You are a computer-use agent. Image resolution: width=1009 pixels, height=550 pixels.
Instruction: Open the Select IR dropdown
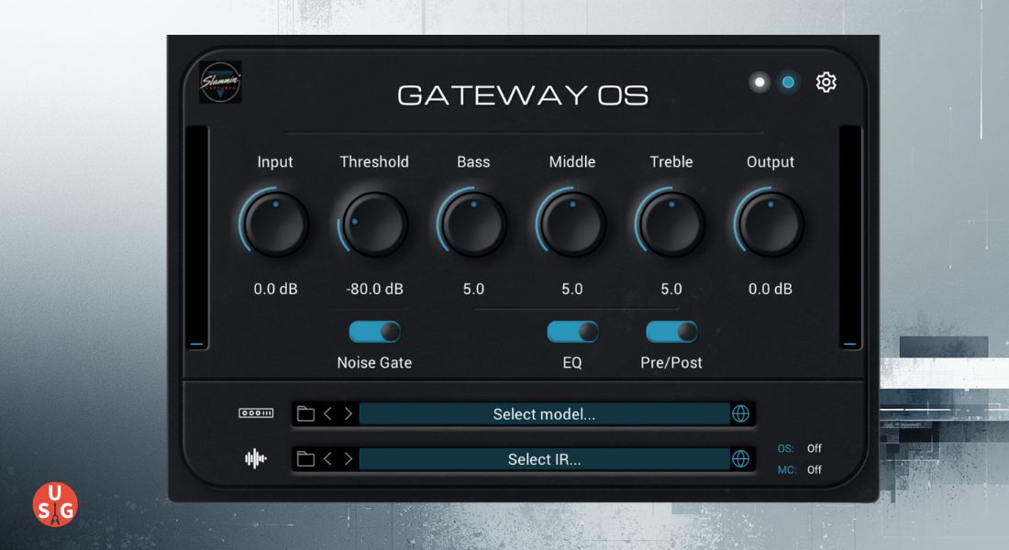pyautogui.click(x=544, y=459)
